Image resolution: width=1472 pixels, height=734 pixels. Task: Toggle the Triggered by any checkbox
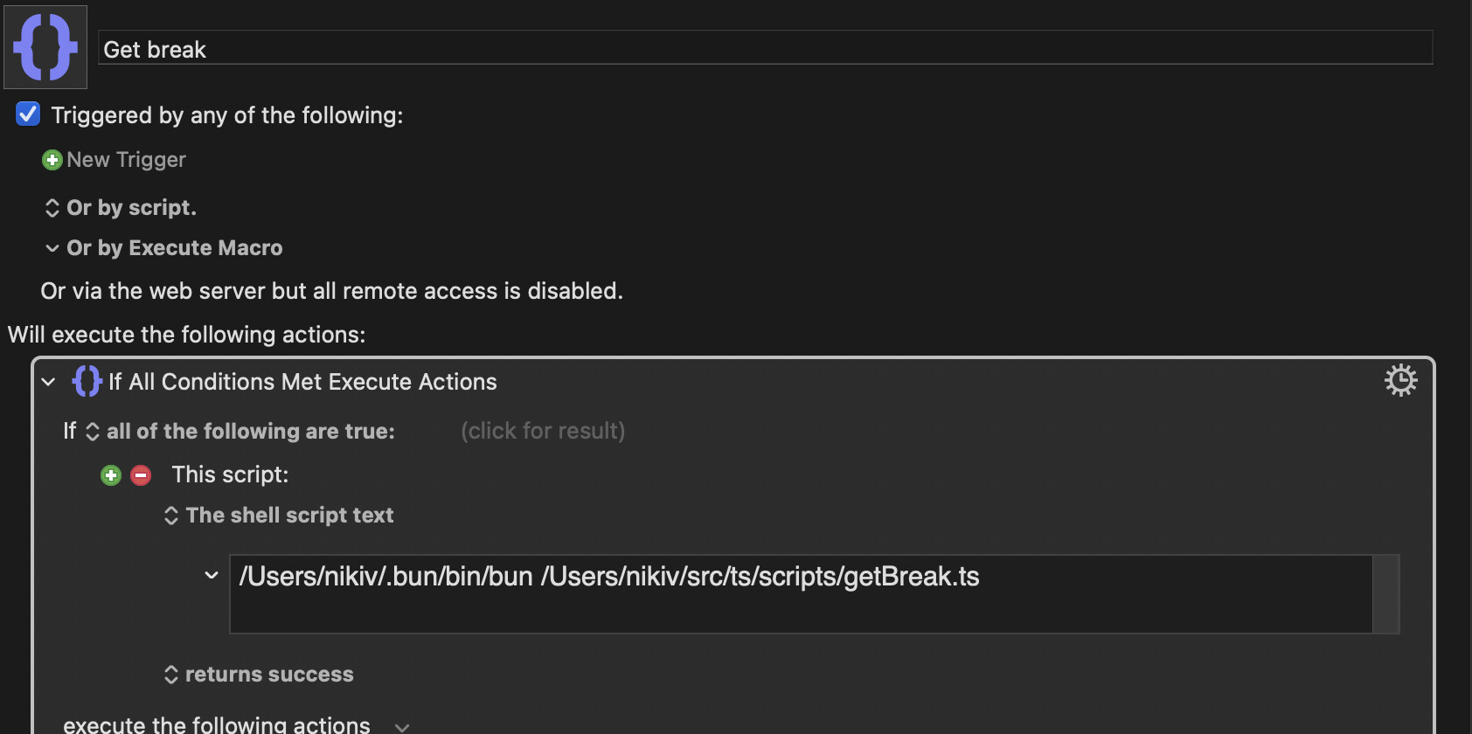28,114
